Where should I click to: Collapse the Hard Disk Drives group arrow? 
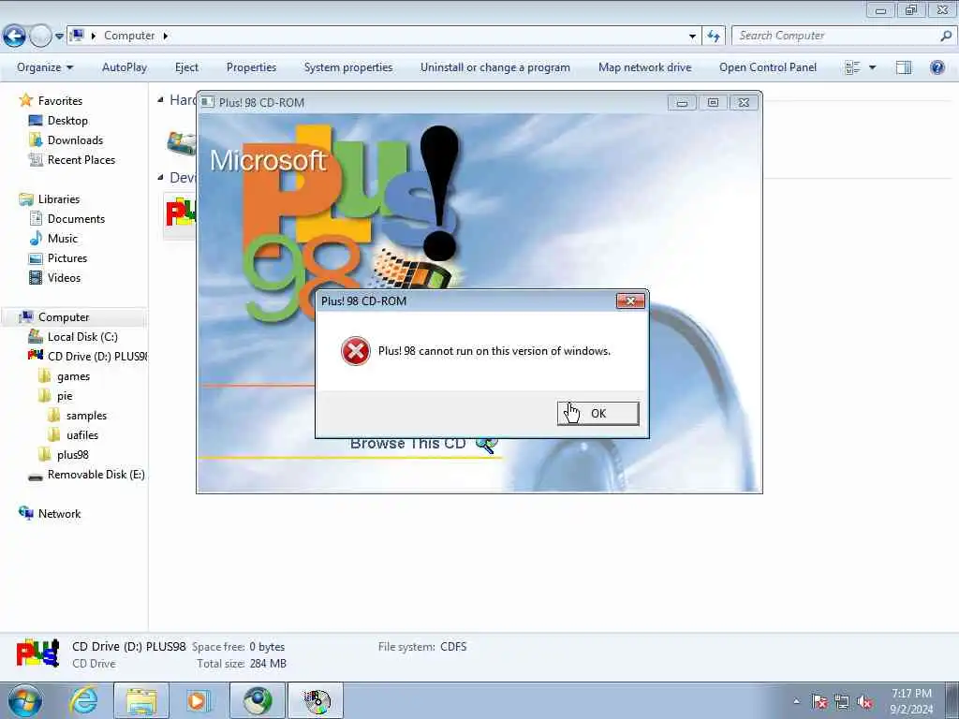coord(160,100)
